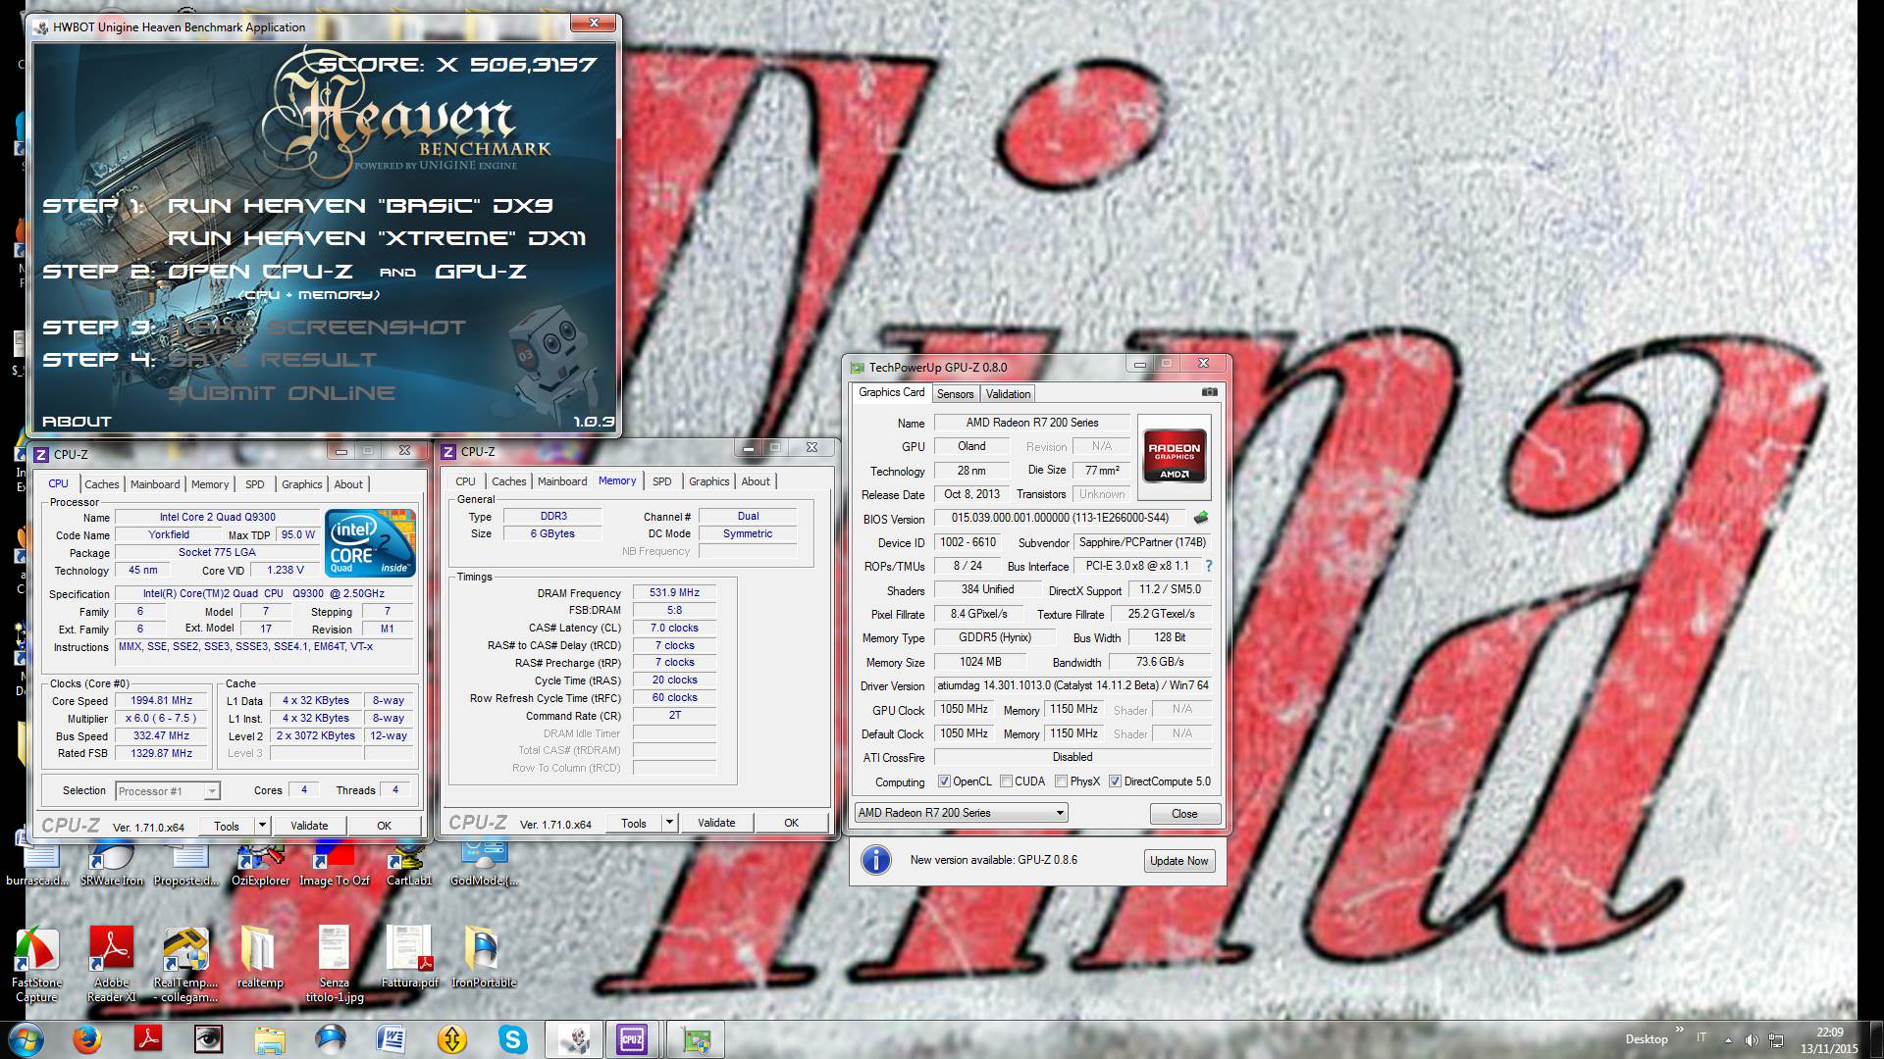Open the OziExplorer desktop shortcut
This screenshot has height=1059, width=1884.
(260, 865)
